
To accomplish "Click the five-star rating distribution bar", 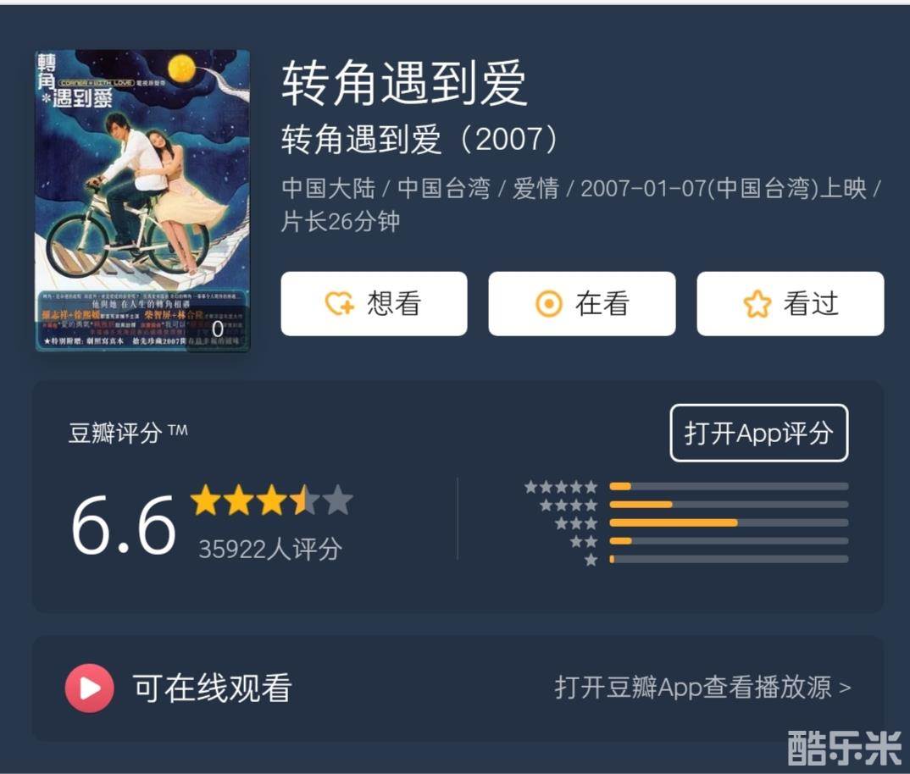I will pyautogui.click(x=729, y=486).
